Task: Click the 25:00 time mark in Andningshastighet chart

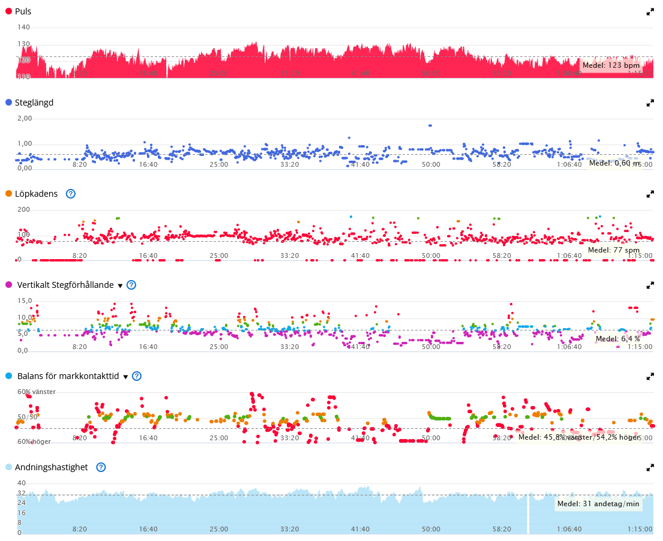Action: (x=218, y=529)
